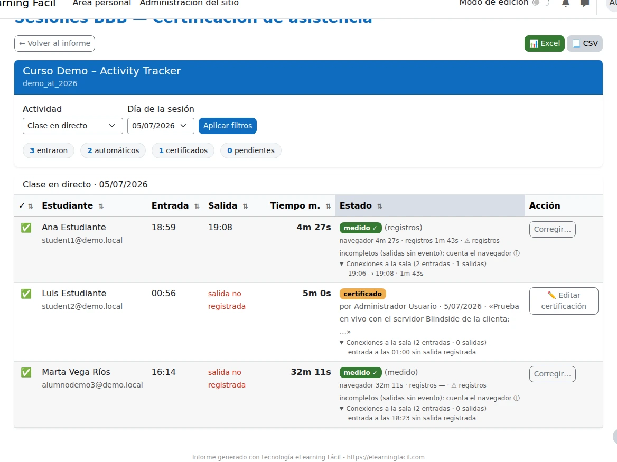The width and height of the screenshot is (617, 462).
Task: Open the Administración del sitio menu
Action: [189, 3]
